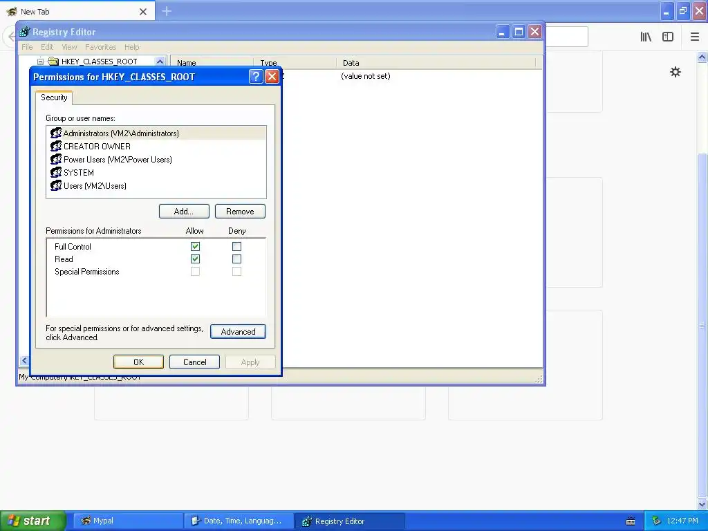Click the '(value not set)' data cell
708x531 pixels.
365,76
